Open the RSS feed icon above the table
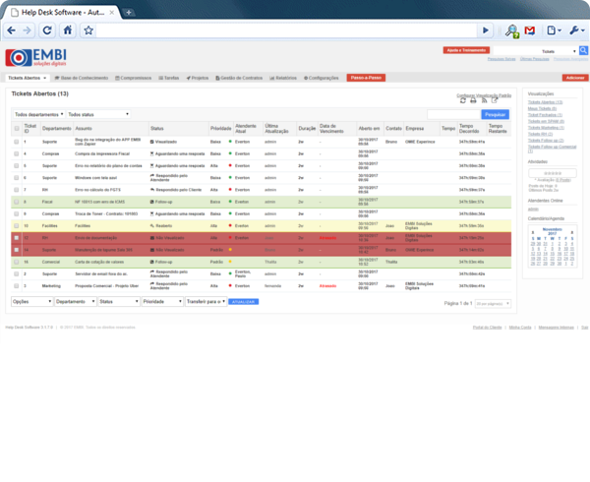Screen dimensions: 590x482 click(483, 101)
